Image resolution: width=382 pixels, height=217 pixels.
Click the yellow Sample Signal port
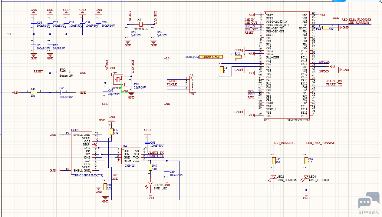coord(211,57)
